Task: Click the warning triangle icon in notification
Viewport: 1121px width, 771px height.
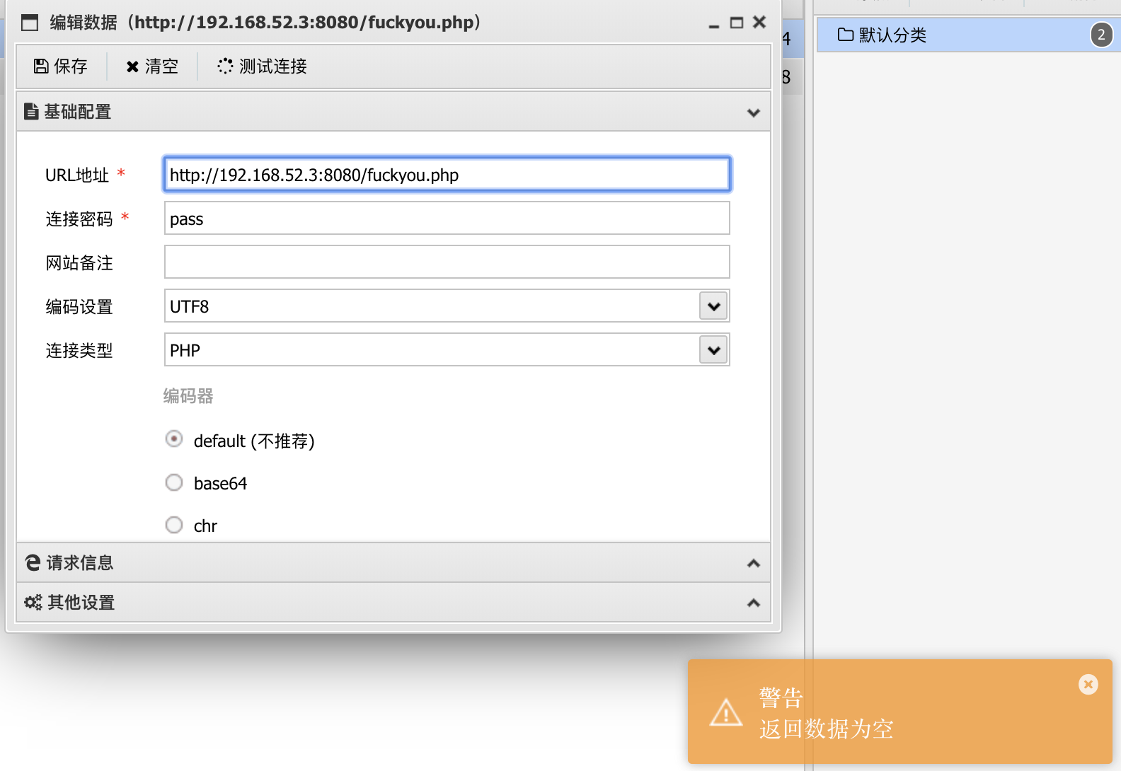Action: click(726, 712)
